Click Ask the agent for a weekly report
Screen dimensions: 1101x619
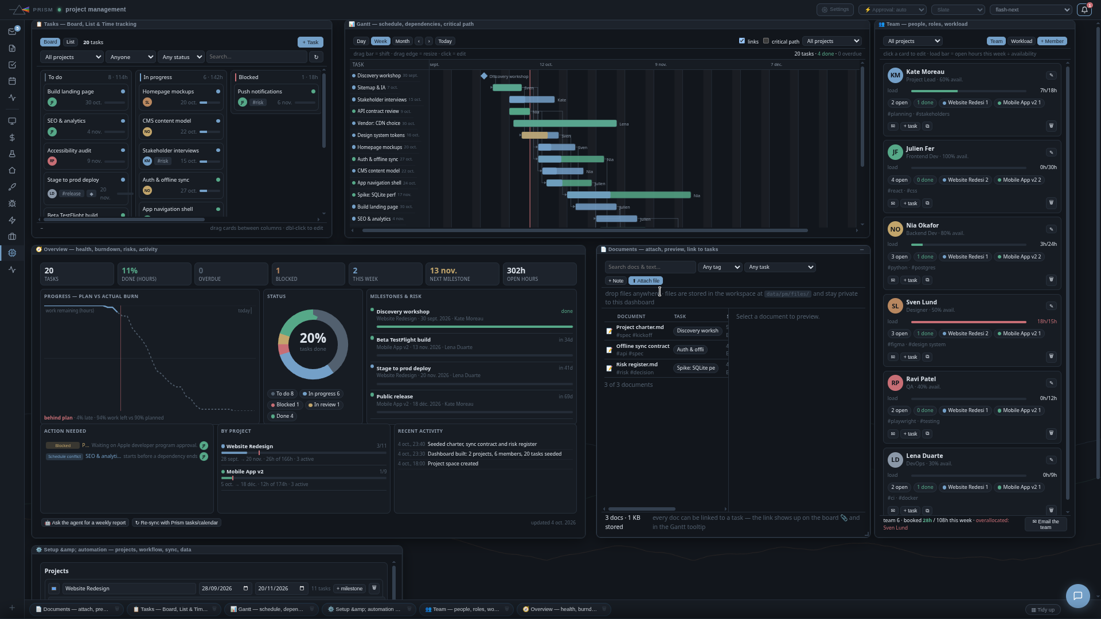pos(85,523)
